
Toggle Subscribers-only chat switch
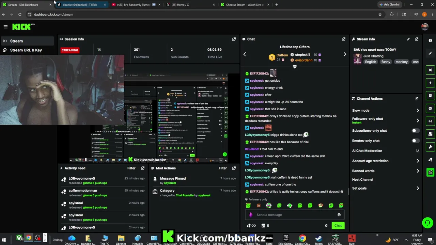(x=415, y=131)
